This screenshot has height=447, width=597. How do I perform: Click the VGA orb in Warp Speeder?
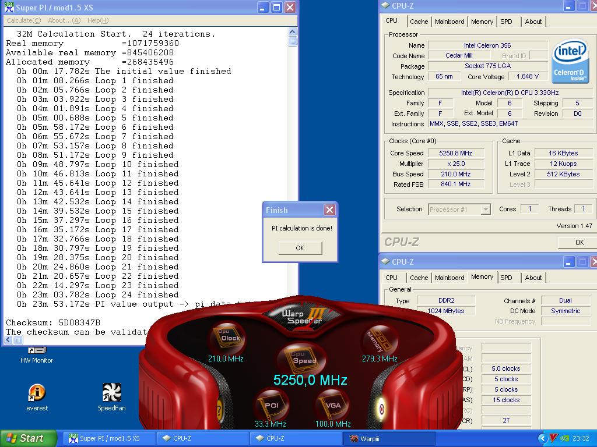(331, 404)
